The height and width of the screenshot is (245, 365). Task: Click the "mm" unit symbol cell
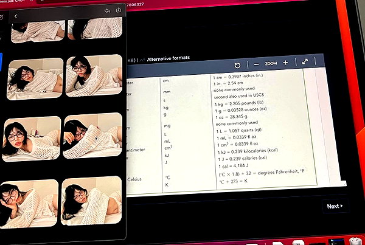pyautogui.click(x=167, y=92)
